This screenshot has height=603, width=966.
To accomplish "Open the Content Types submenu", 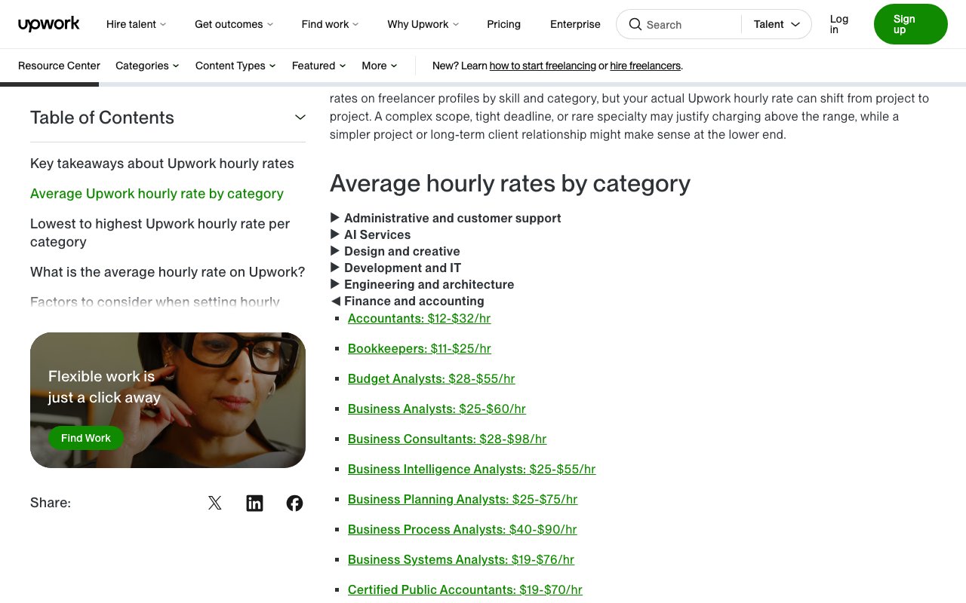I will click(235, 66).
